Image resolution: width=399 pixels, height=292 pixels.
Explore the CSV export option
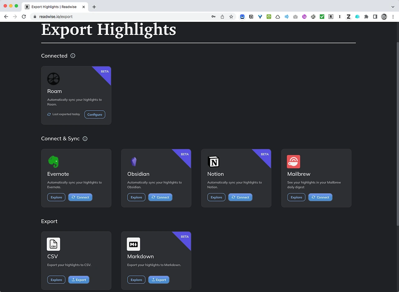click(x=56, y=280)
